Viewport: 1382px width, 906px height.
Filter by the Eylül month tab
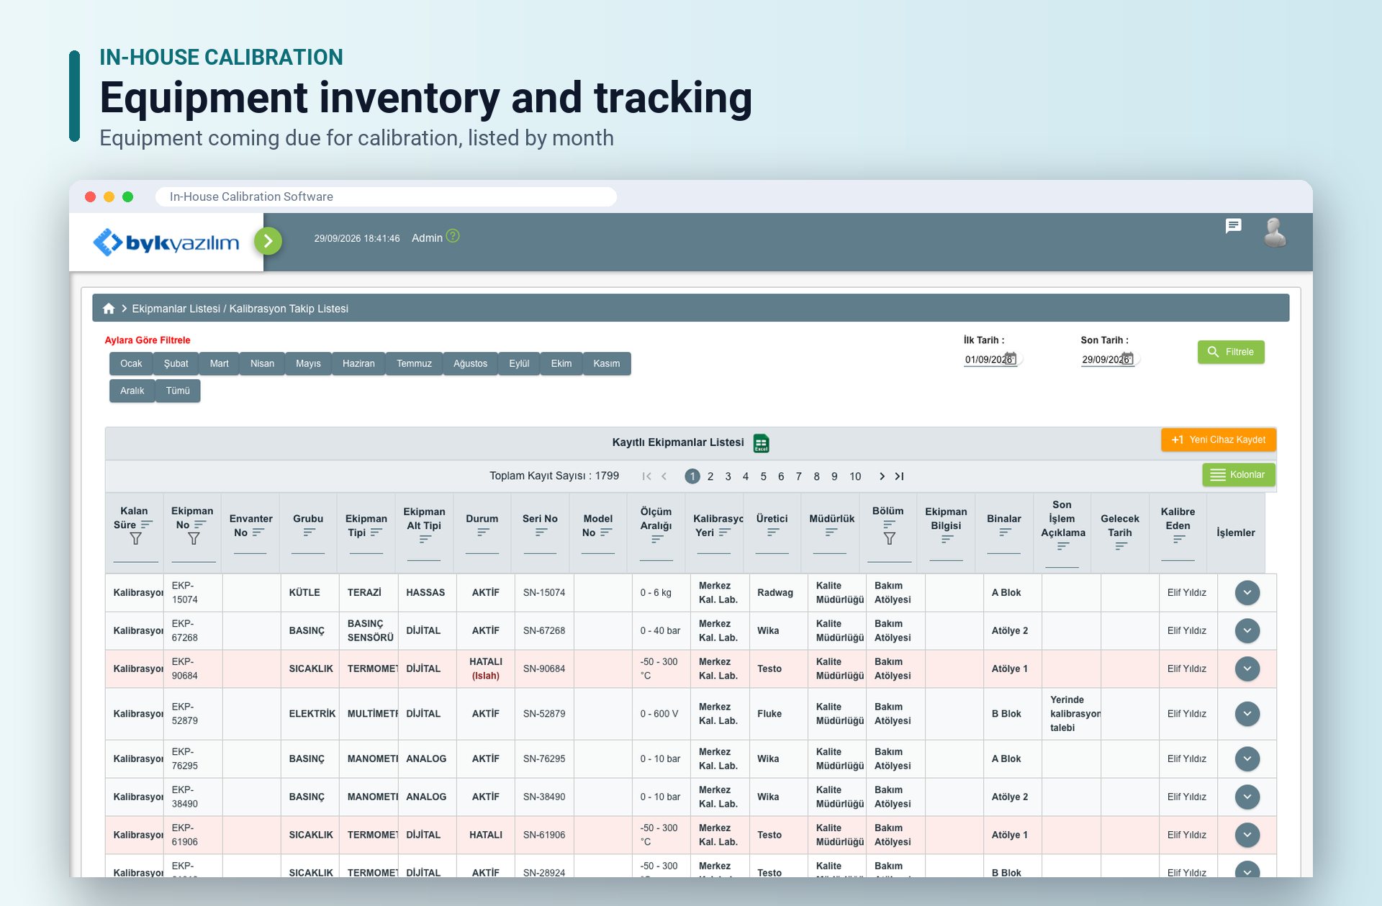pyautogui.click(x=519, y=363)
